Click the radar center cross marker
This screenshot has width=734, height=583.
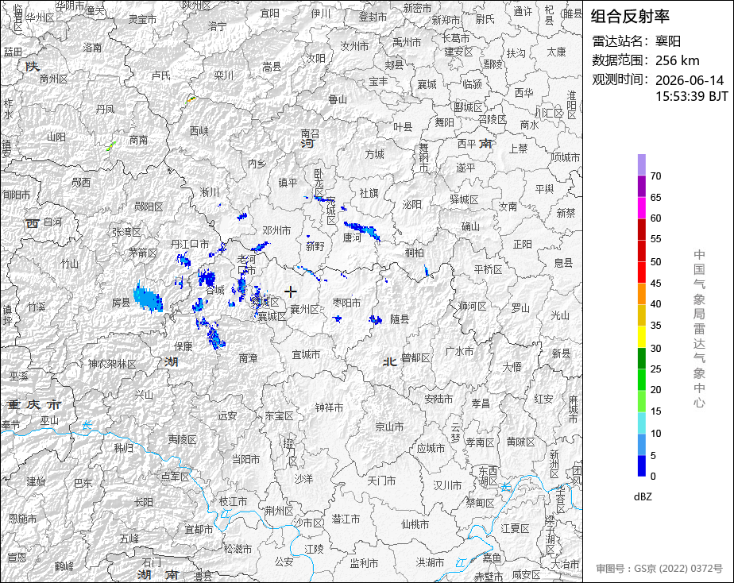pos(290,291)
